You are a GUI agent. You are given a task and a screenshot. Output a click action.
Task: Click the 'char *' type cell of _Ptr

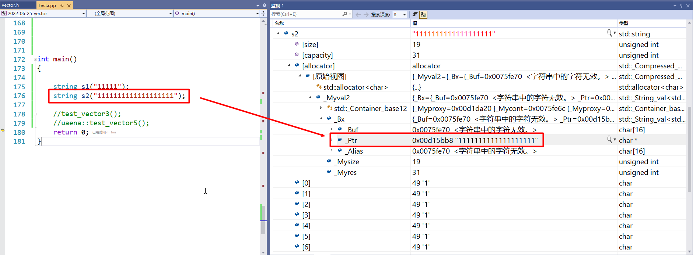[x=628, y=140]
